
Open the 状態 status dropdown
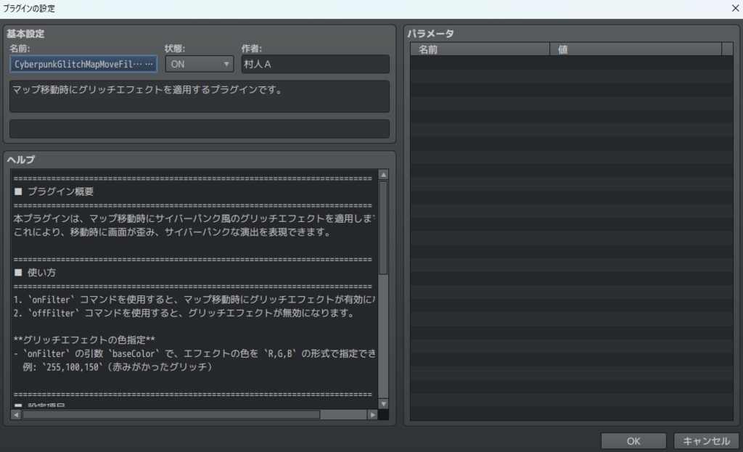pyautogui.click(x=226, y=64)
